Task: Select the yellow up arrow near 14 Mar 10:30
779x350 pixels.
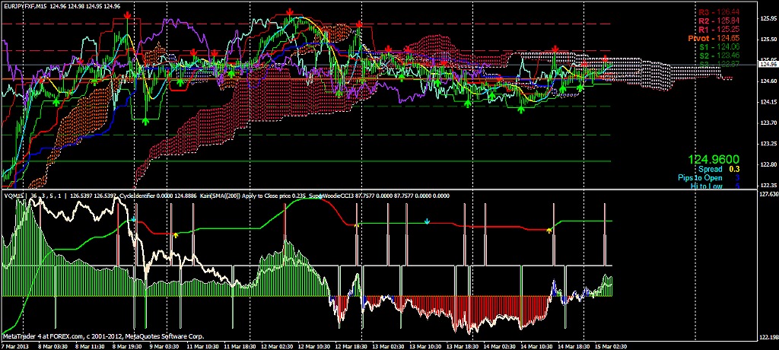Action: 549,229
